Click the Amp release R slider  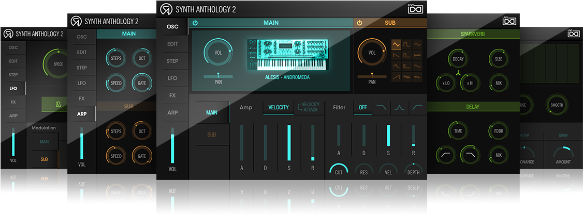coord(313,143)
